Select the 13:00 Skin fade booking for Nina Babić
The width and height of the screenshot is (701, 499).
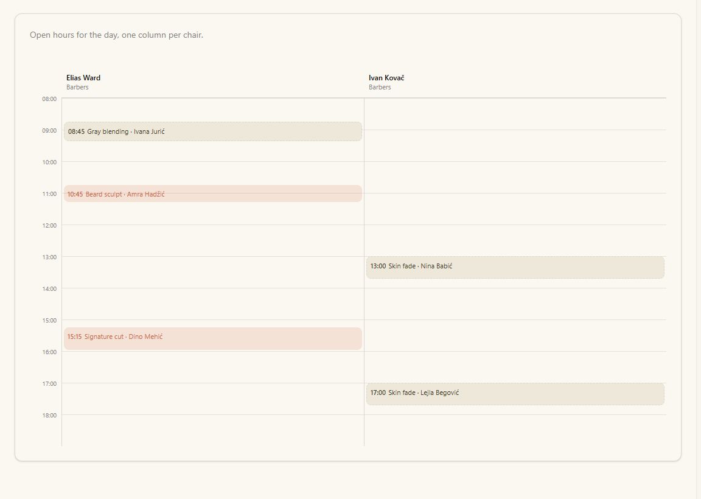pos(515,267)
